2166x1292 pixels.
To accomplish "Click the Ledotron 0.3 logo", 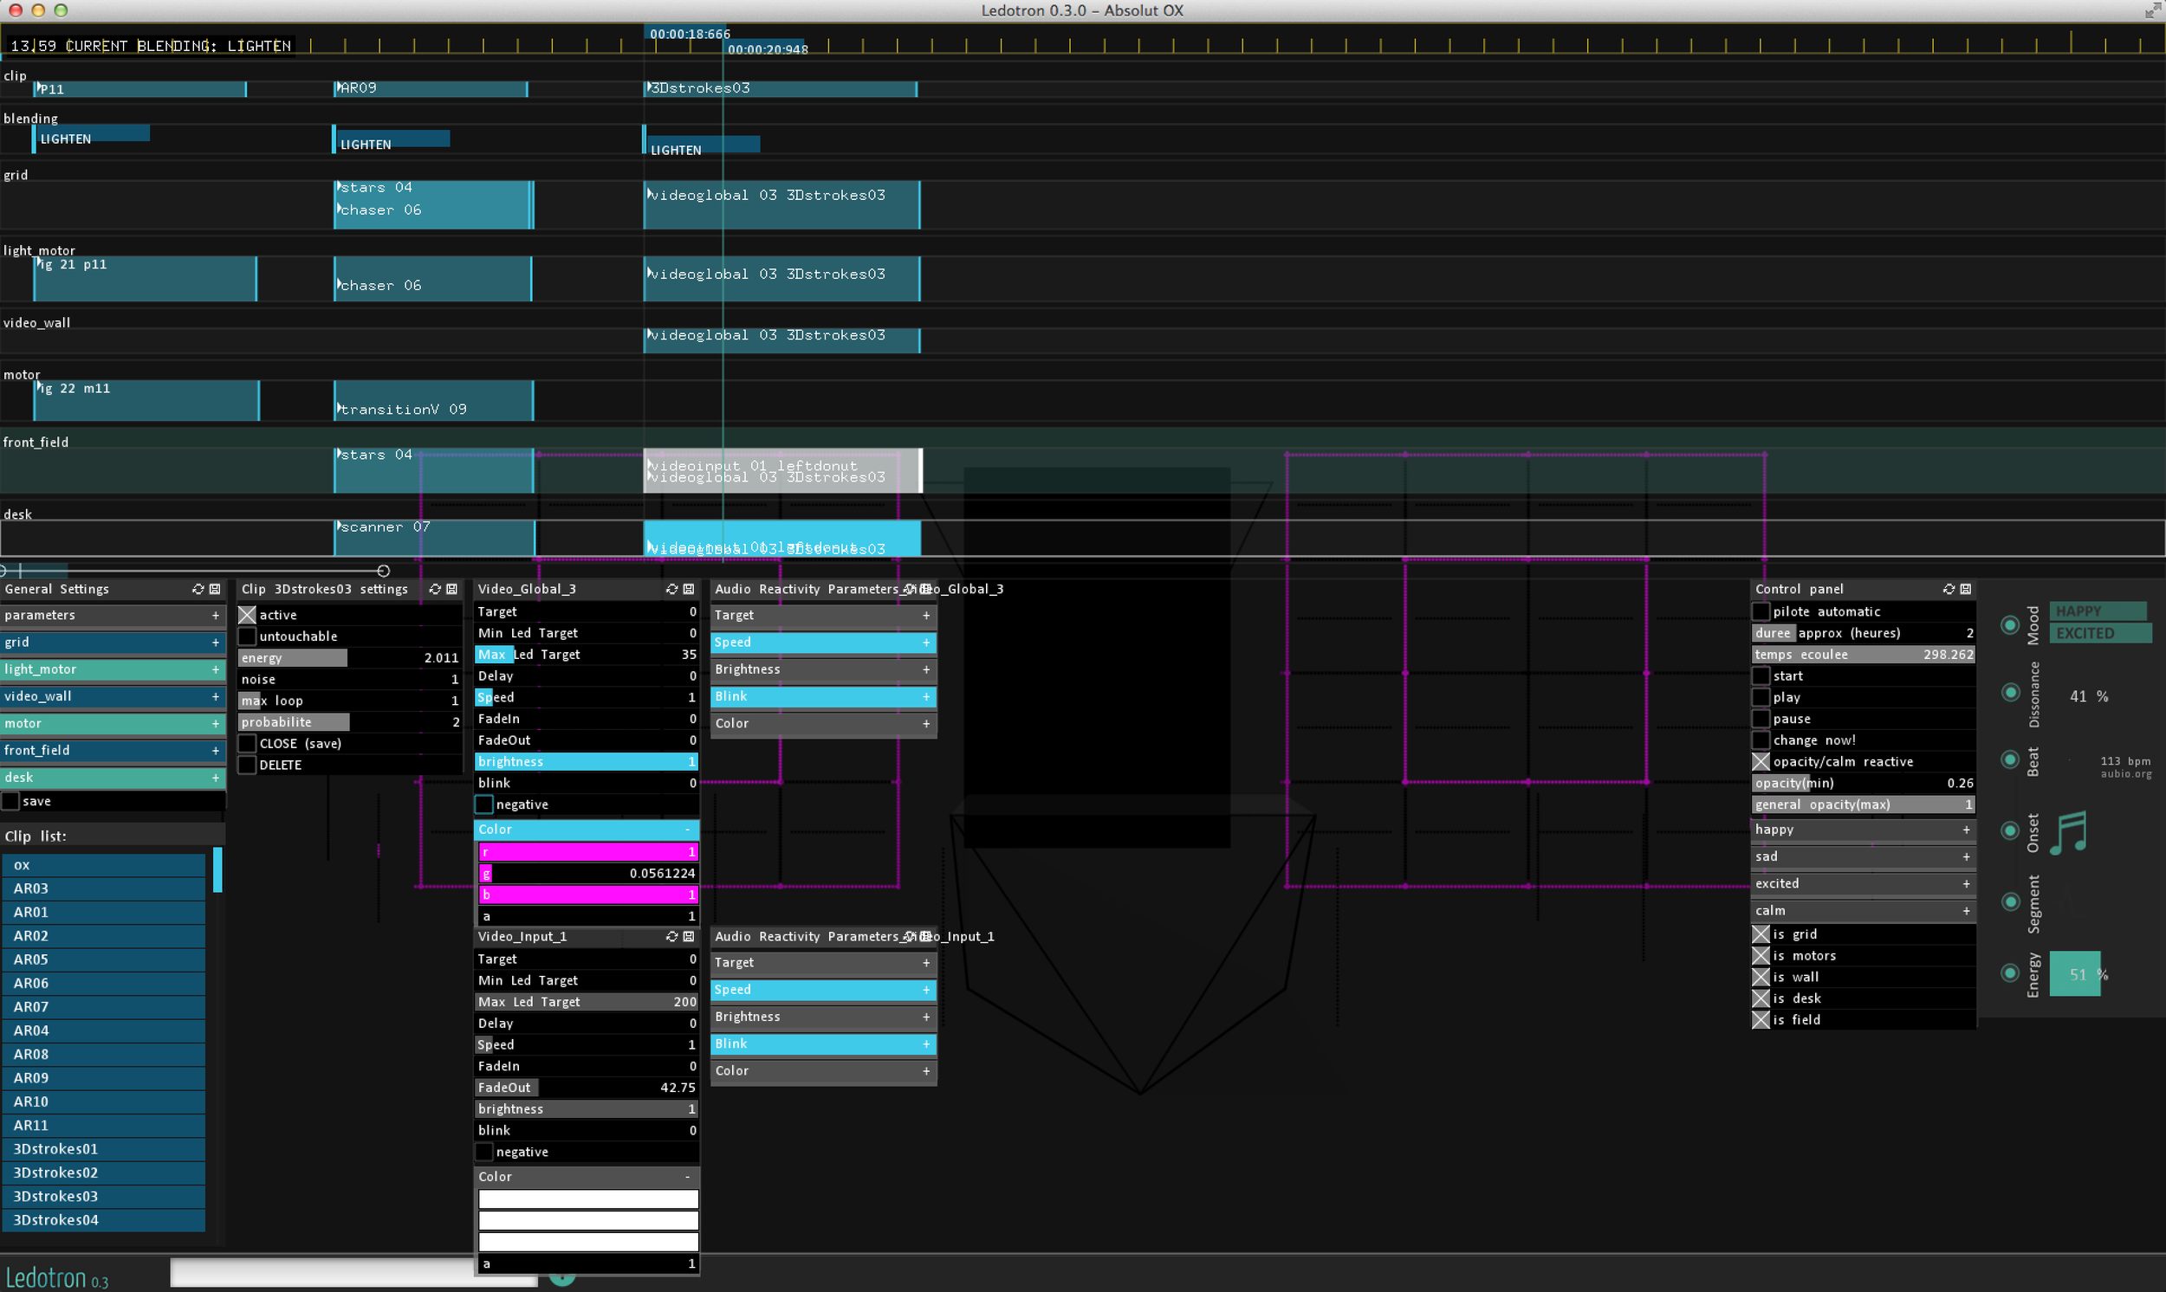I will pos(56,1278).
